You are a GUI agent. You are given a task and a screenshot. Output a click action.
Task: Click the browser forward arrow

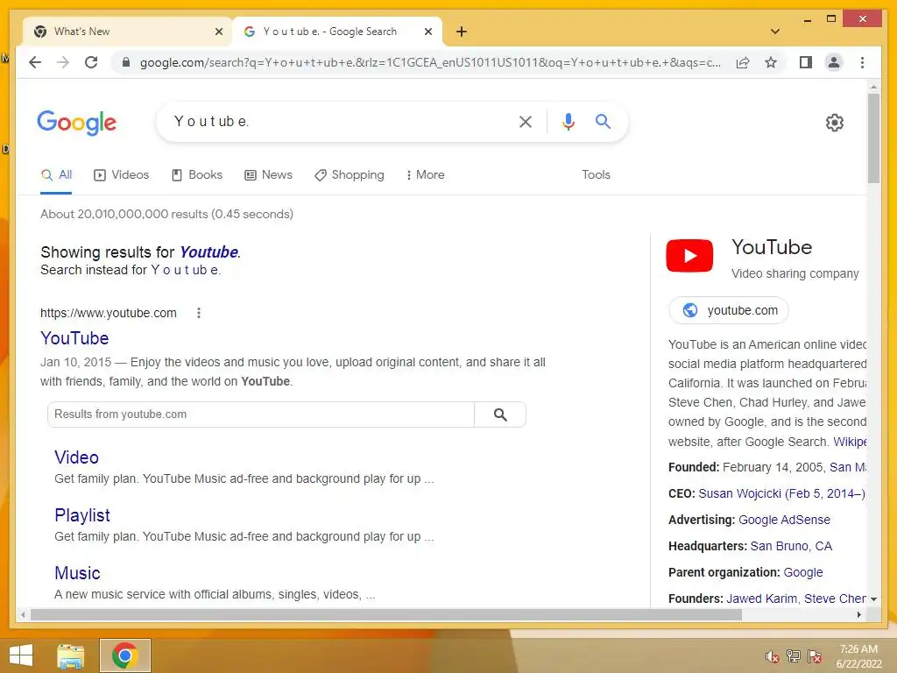63,62
